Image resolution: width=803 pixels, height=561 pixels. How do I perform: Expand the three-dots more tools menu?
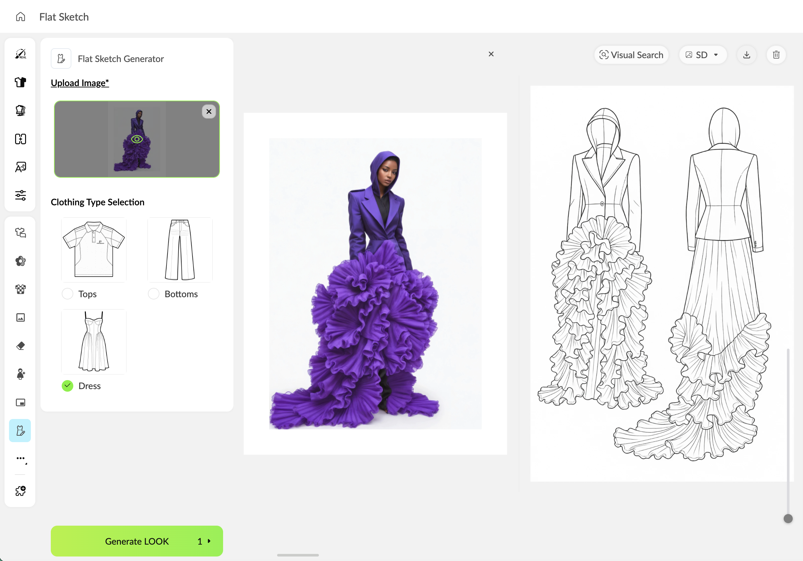[21, 458]
